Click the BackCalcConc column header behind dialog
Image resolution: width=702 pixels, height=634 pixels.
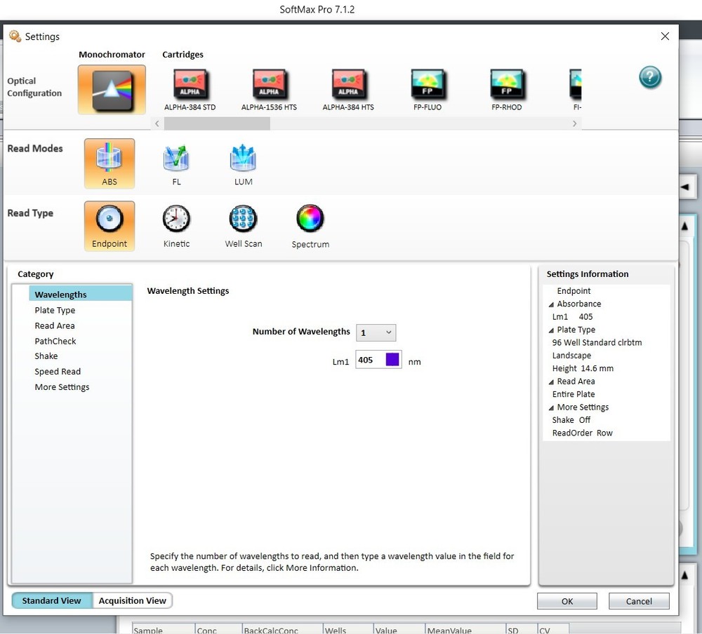tap(282, 628)
